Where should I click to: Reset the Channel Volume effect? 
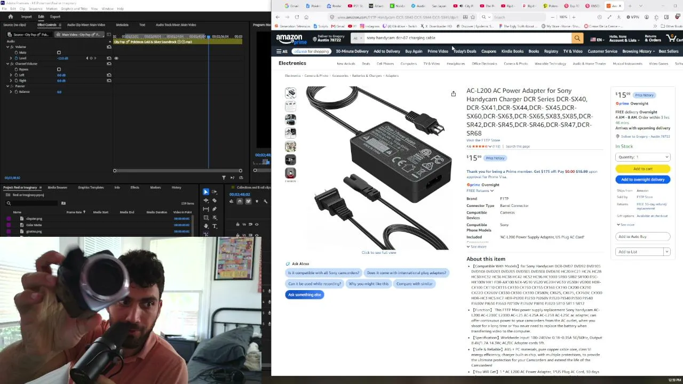pos(109,64)
